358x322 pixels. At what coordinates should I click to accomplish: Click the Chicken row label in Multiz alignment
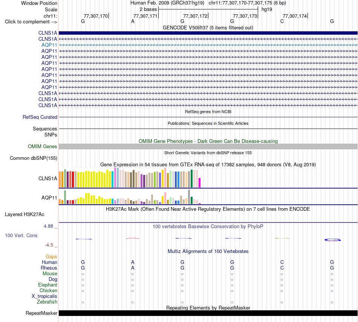click(48, 290)
